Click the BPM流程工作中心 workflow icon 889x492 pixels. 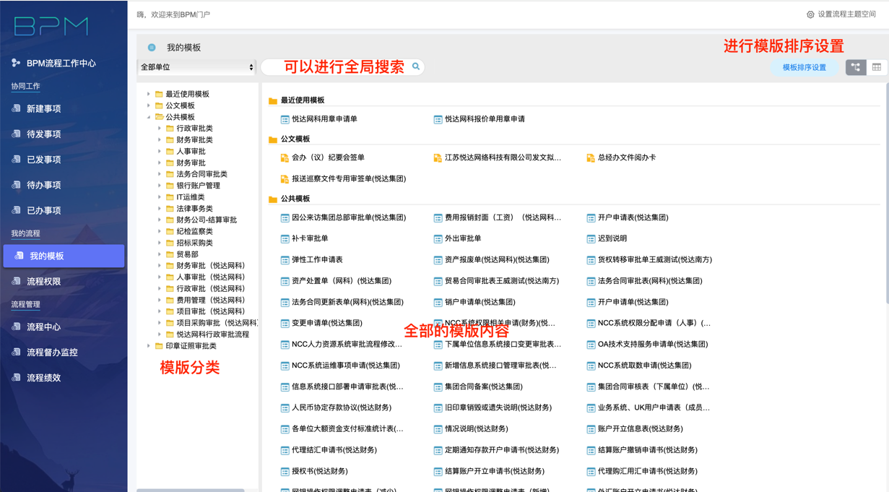click(x=16, y=63)
